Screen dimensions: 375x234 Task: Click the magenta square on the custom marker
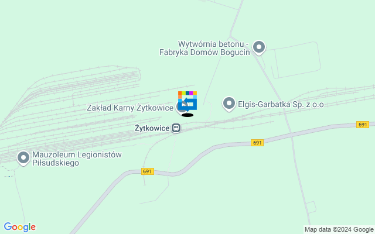pyautogui.click(x=191, y=93)
